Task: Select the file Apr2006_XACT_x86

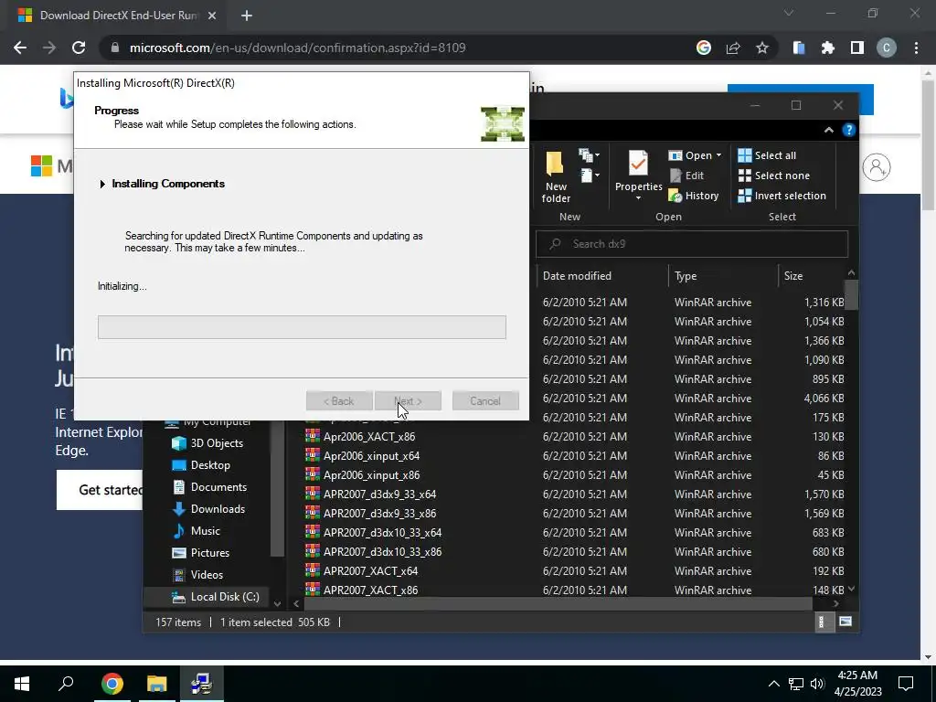Action: click(360, 436)
